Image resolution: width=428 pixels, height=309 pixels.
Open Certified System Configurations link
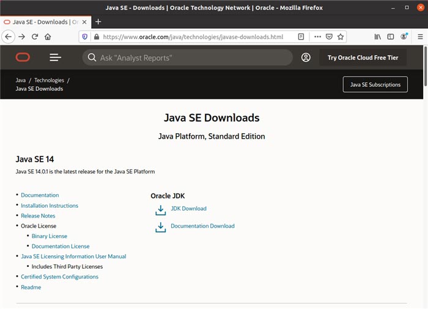point(59,277)
